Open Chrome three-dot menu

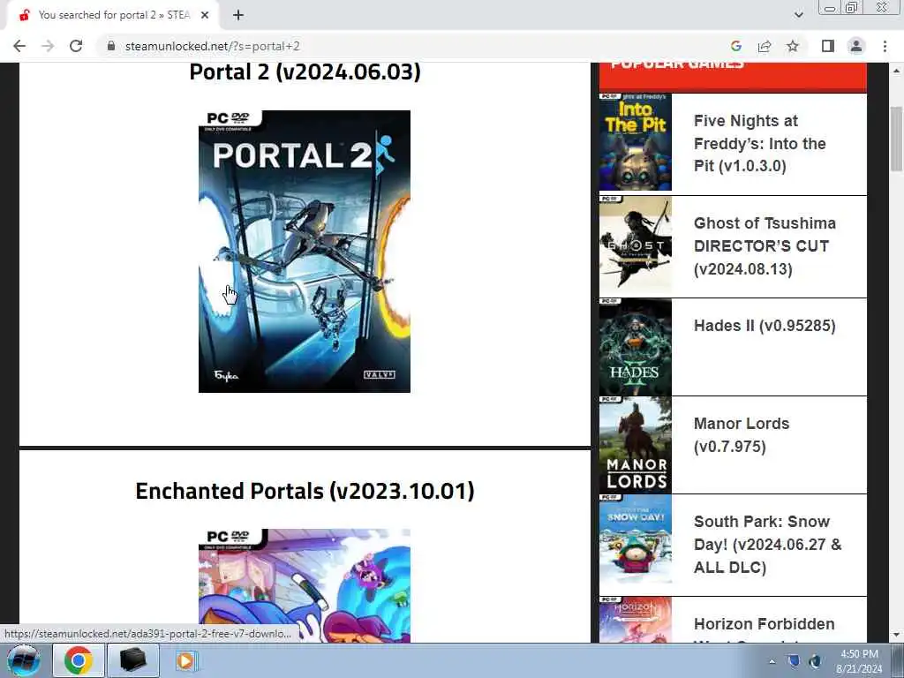pyautogui.click(x=885, y=46)
